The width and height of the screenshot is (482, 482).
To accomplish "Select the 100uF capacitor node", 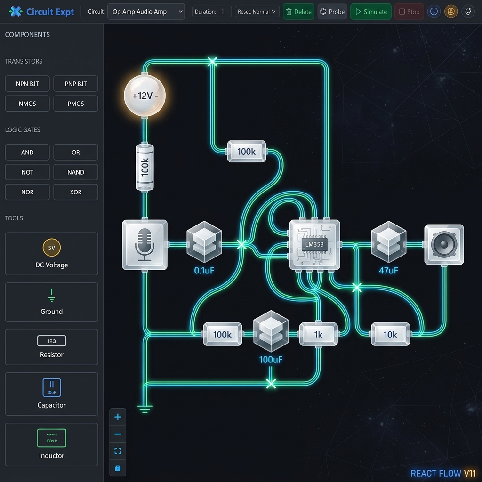I will [x=271, y=331].
